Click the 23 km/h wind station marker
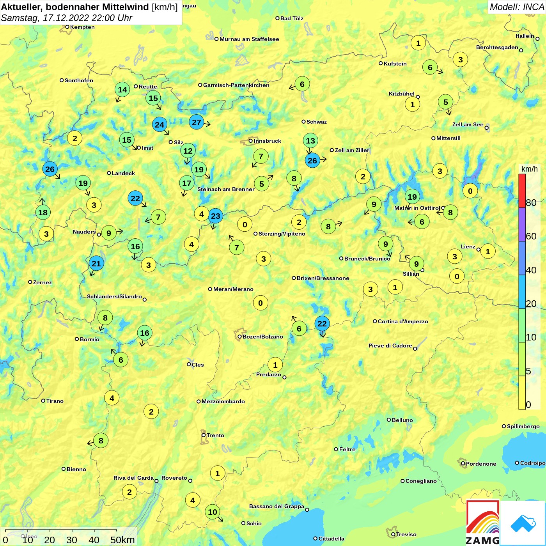The height and width of the screenshot is (546, 546). coord(216,216)
